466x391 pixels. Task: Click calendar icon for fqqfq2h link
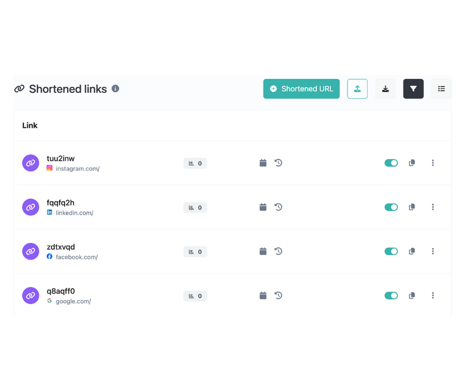tap(263, 207)
